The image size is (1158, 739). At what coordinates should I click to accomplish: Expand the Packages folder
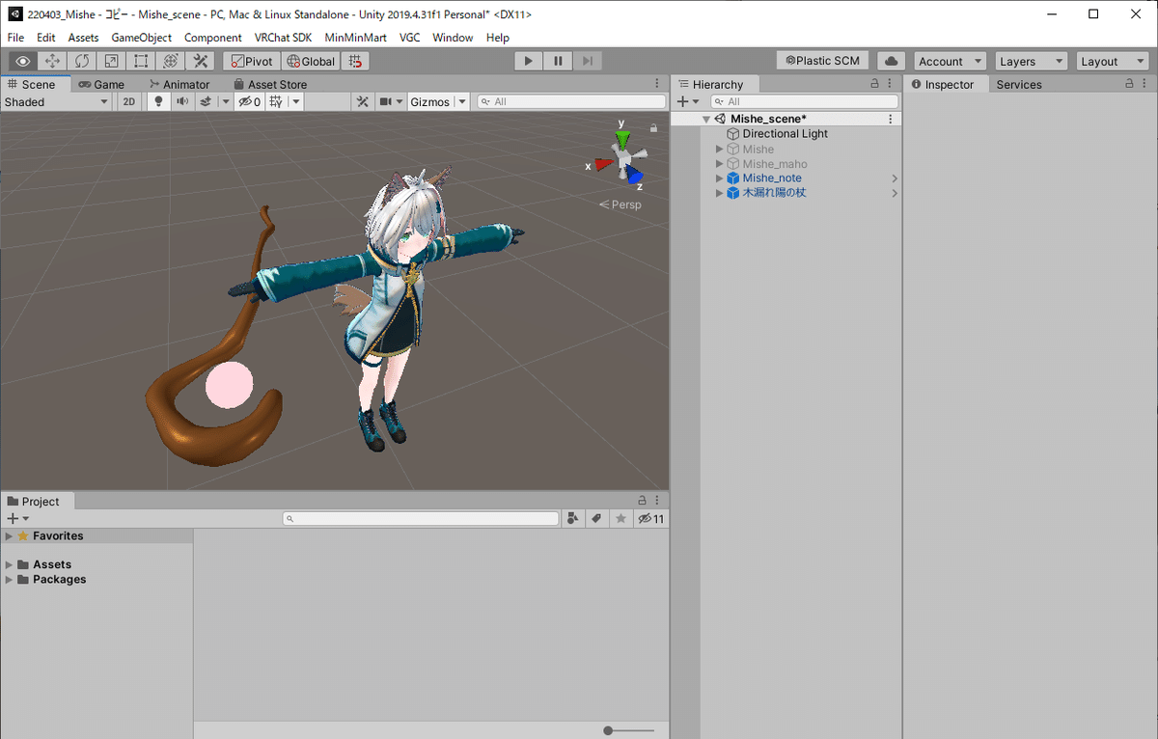[x=10, y=580]
